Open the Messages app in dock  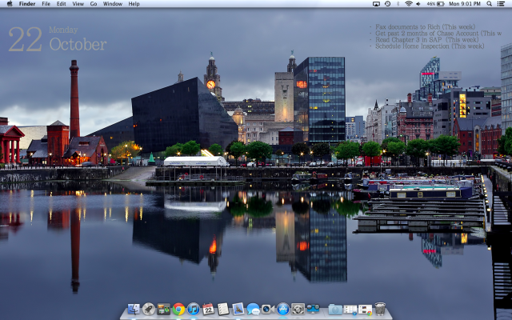point(253,309)
